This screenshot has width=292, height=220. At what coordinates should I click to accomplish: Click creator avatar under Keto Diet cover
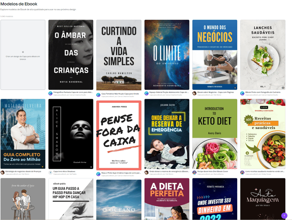pyautogui.click(x=195, y=172)
